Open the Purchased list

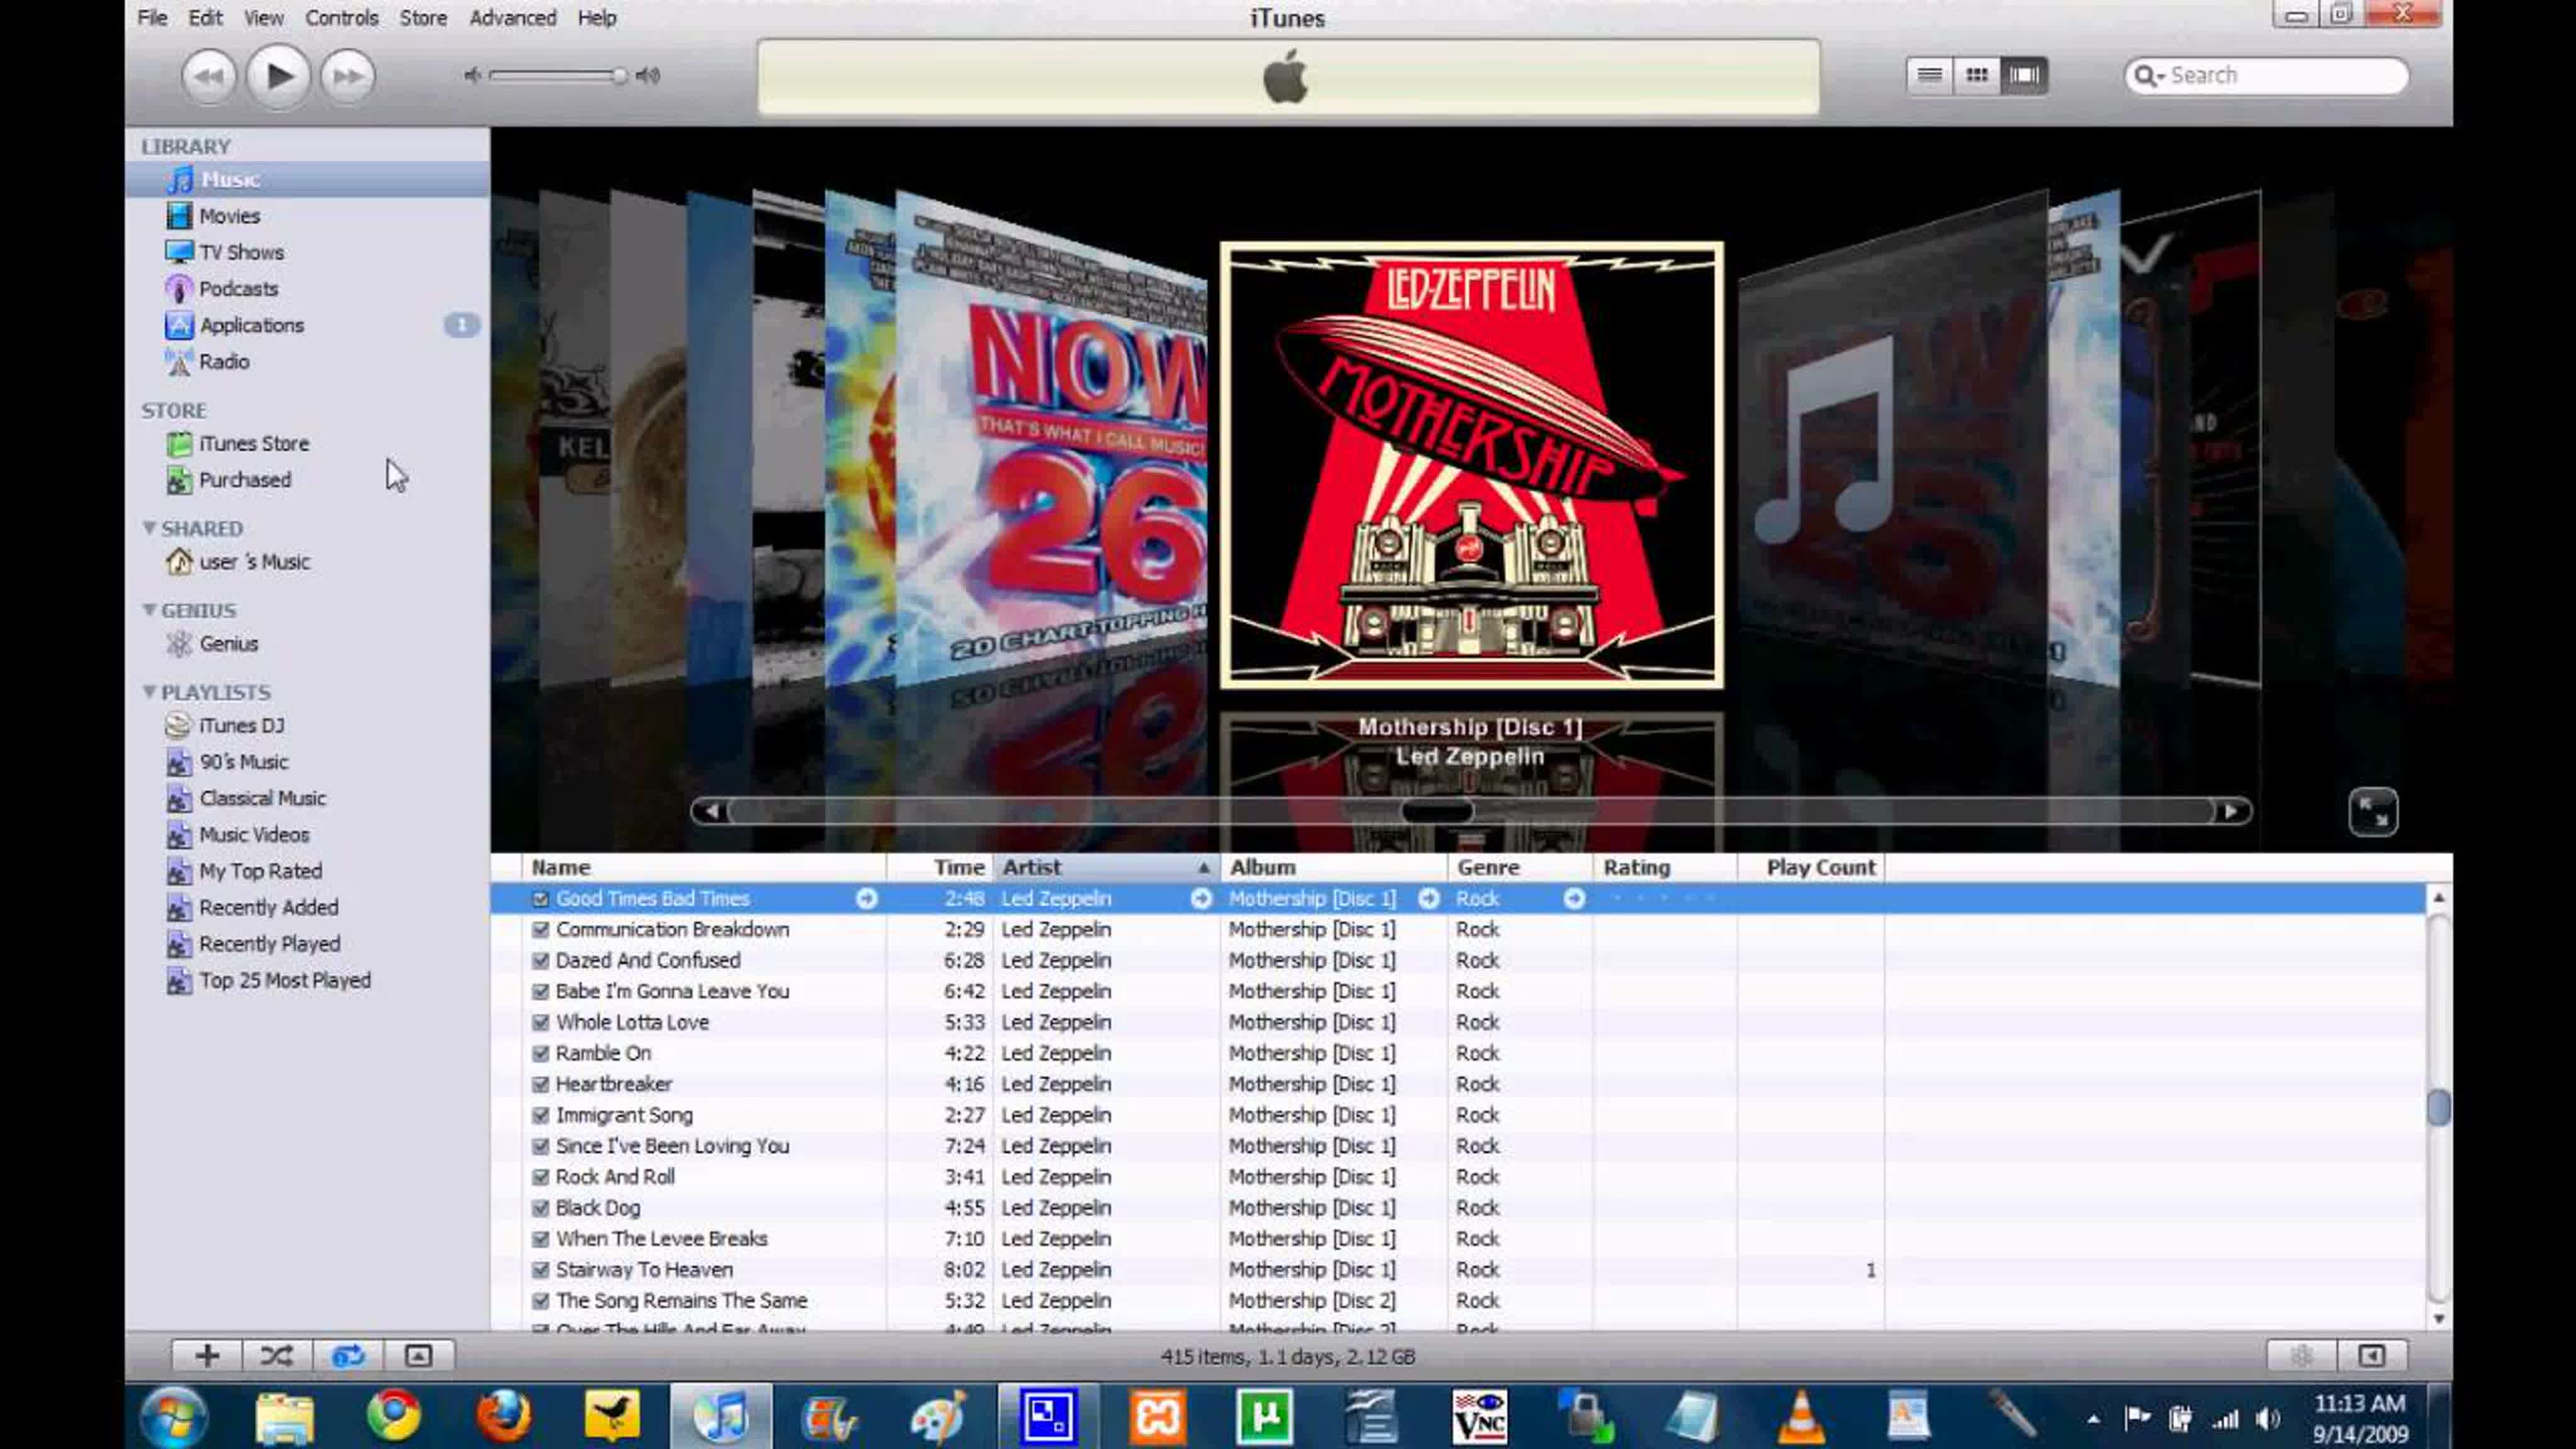pyautogui.click(x=245, y=480)
